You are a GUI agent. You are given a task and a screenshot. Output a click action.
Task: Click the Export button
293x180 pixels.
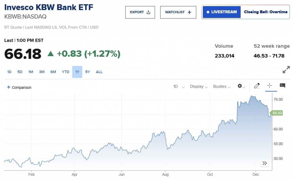tap(140, 12)
